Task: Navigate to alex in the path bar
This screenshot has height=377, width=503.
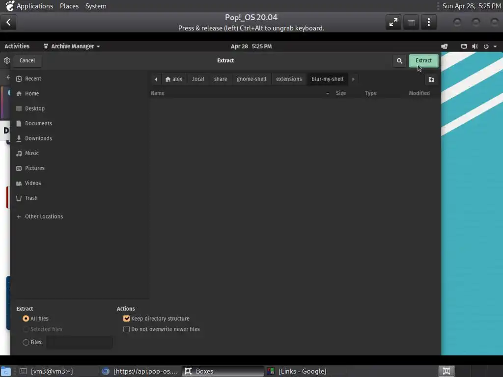Action: click(174, 79)
